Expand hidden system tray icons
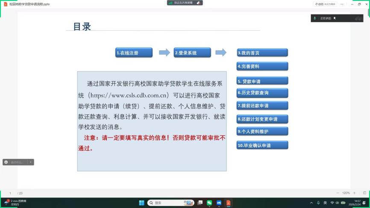Screen dimensions: 370x208 311,203
